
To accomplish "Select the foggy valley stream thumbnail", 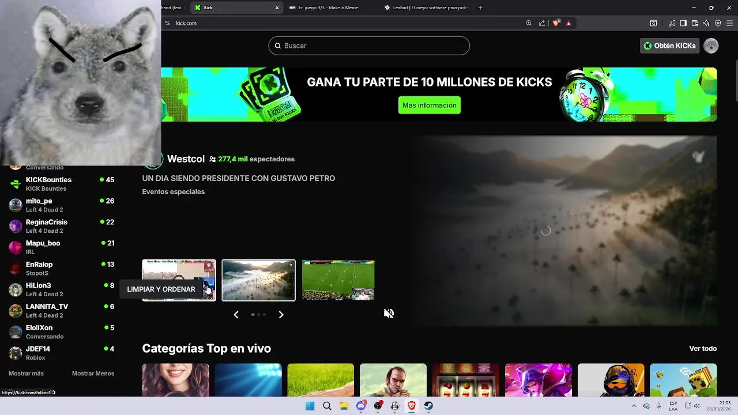I will (258, 280).
